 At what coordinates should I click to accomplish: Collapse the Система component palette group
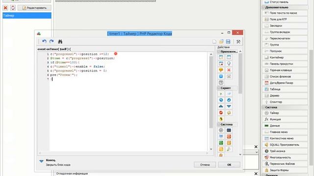(264, 108)
